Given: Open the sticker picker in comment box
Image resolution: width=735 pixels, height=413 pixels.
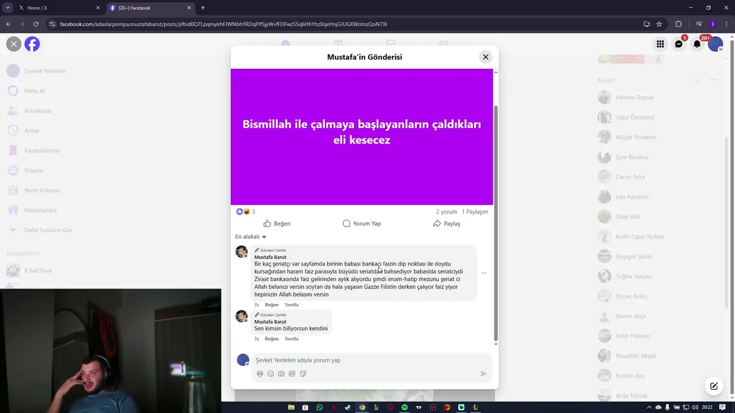Looking at the screenshot, I should 303,373.
